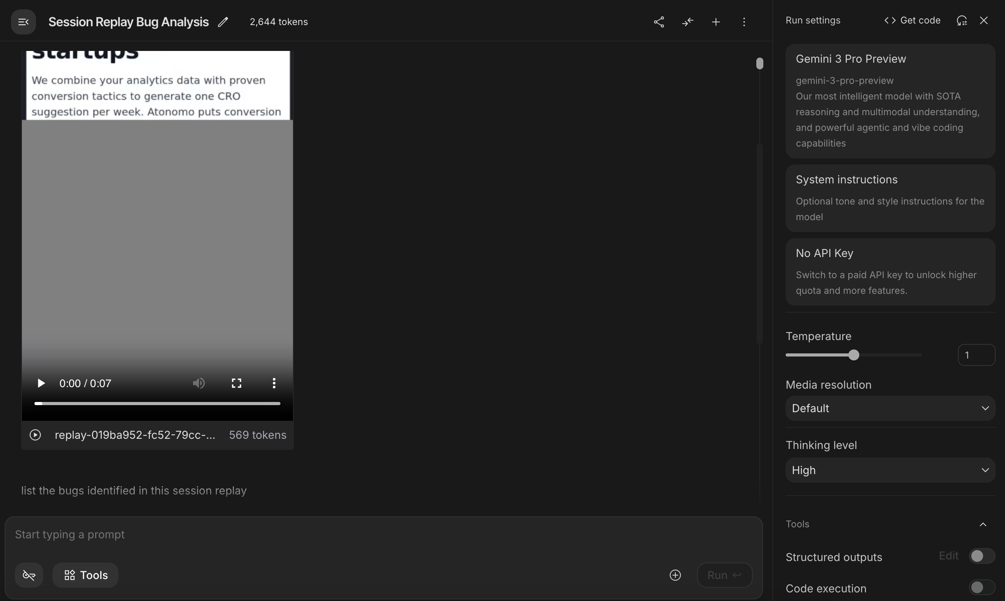Rename the prompt via the pencil icon
Viewport: 1005px width, 601px height.
223,22
